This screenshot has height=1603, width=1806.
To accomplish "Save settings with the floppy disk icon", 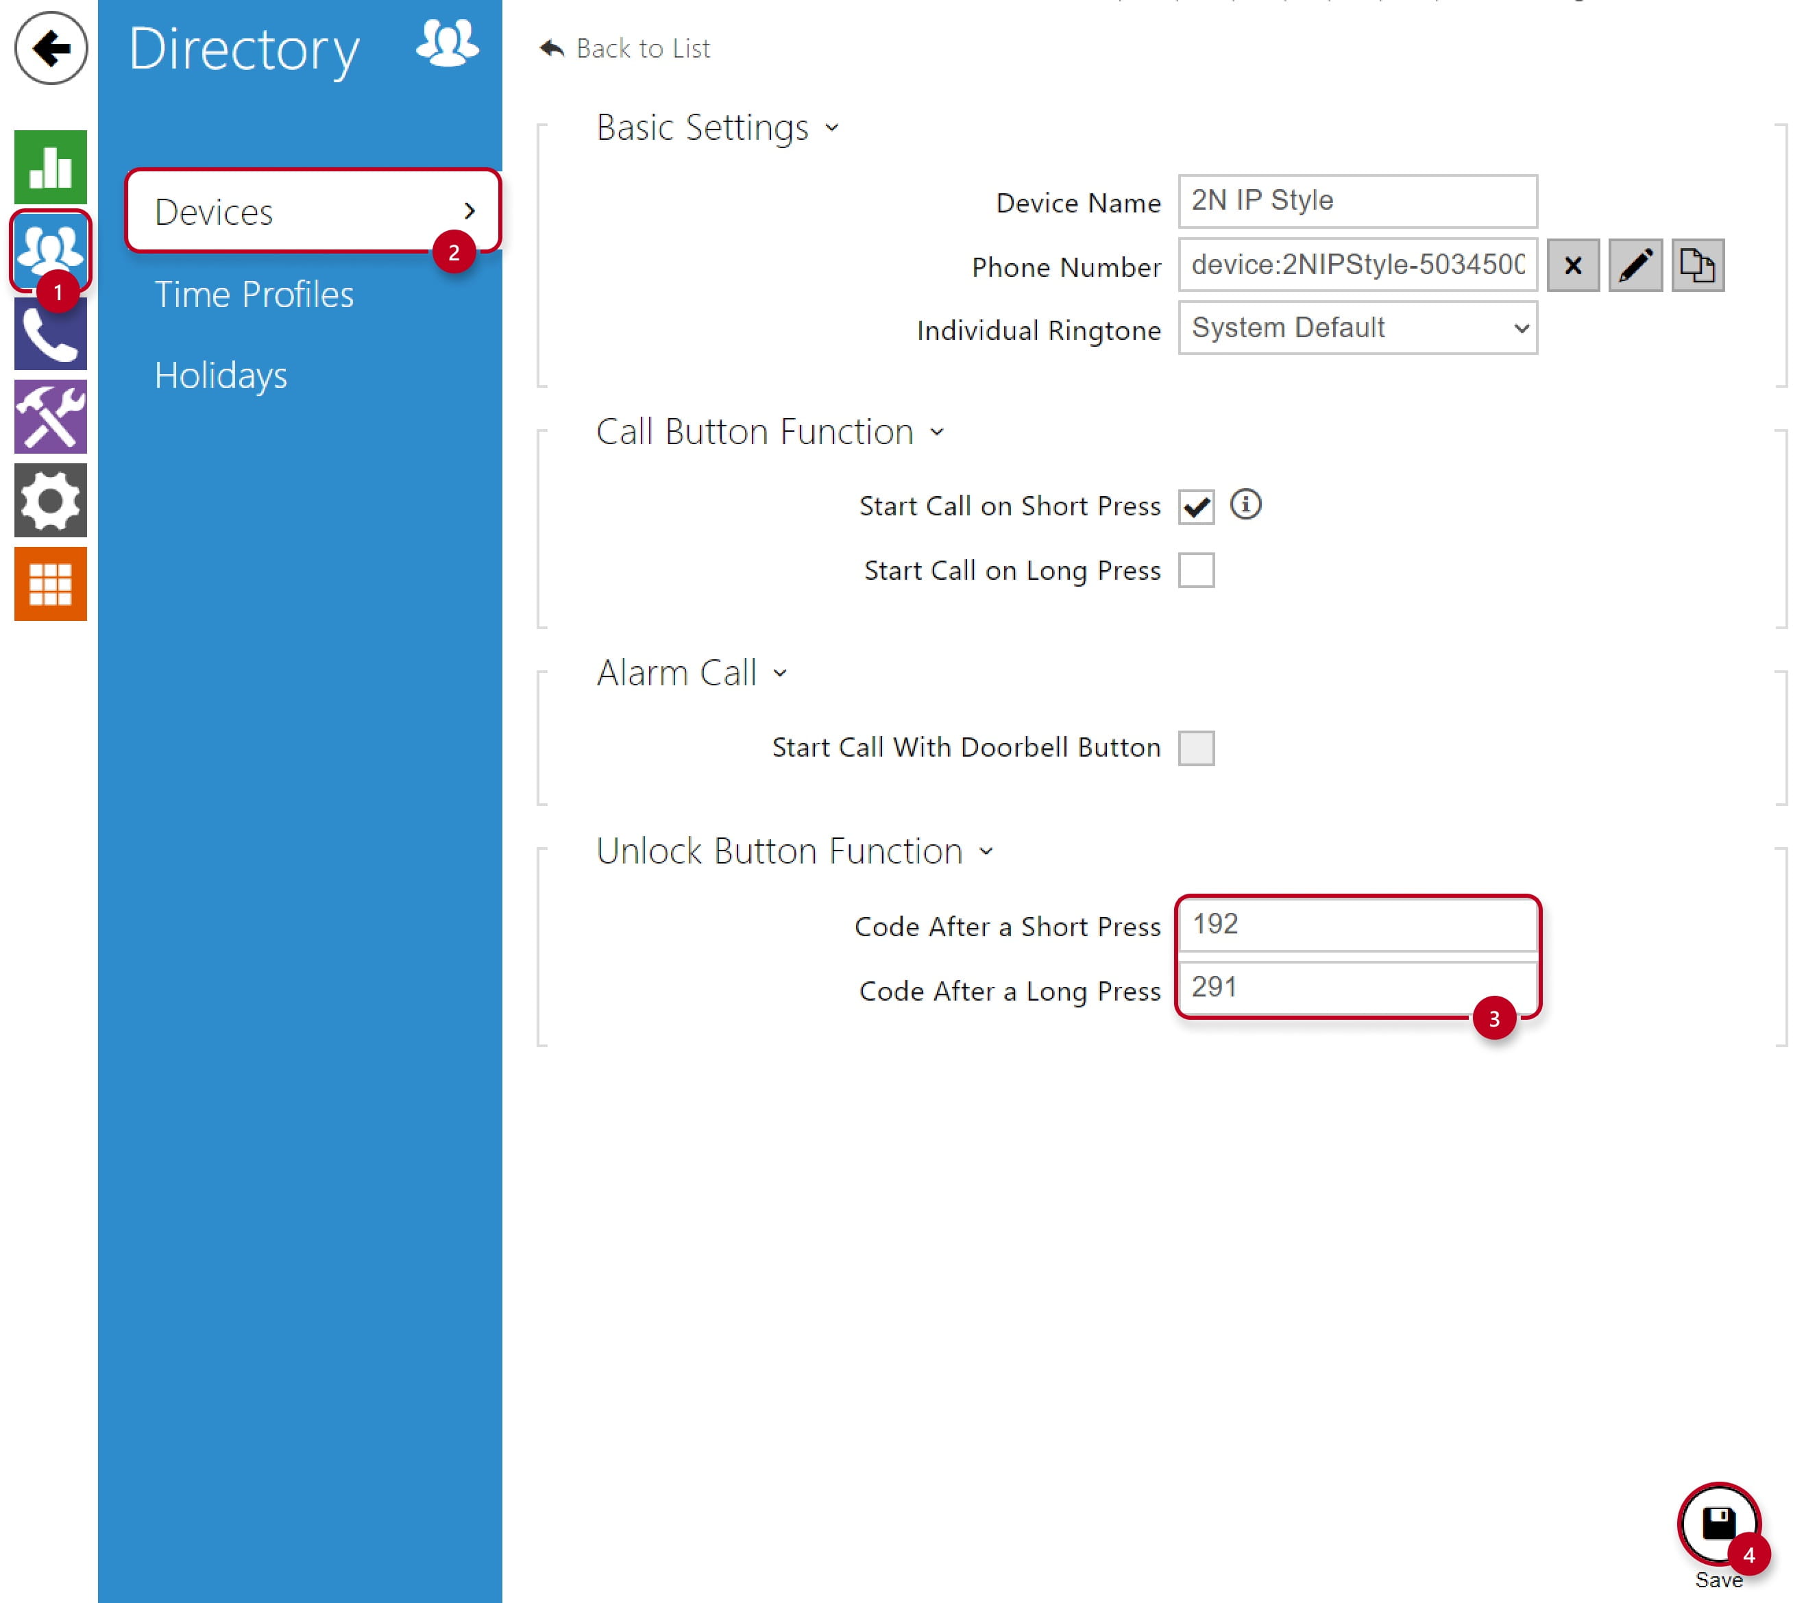I will [1718, 1524].
